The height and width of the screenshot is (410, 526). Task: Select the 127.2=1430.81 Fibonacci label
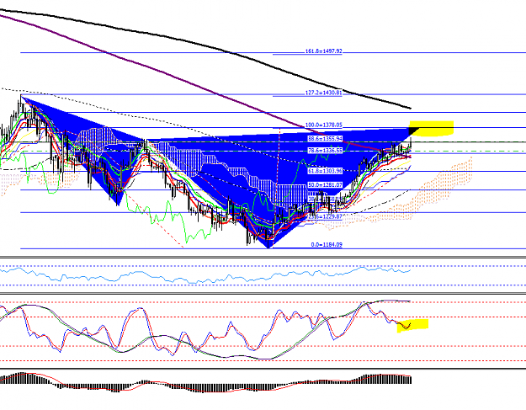click(x=323, y=93)
